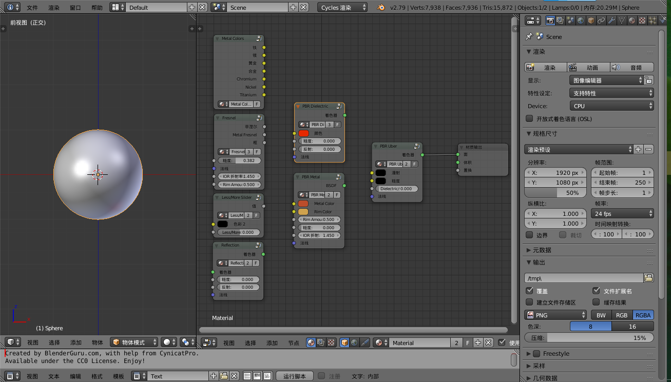Click the red 颜色 swatch in PBR Dielectric
Image resolution: width=671 pixels, height=382 pixels.
tap(303, 133)
